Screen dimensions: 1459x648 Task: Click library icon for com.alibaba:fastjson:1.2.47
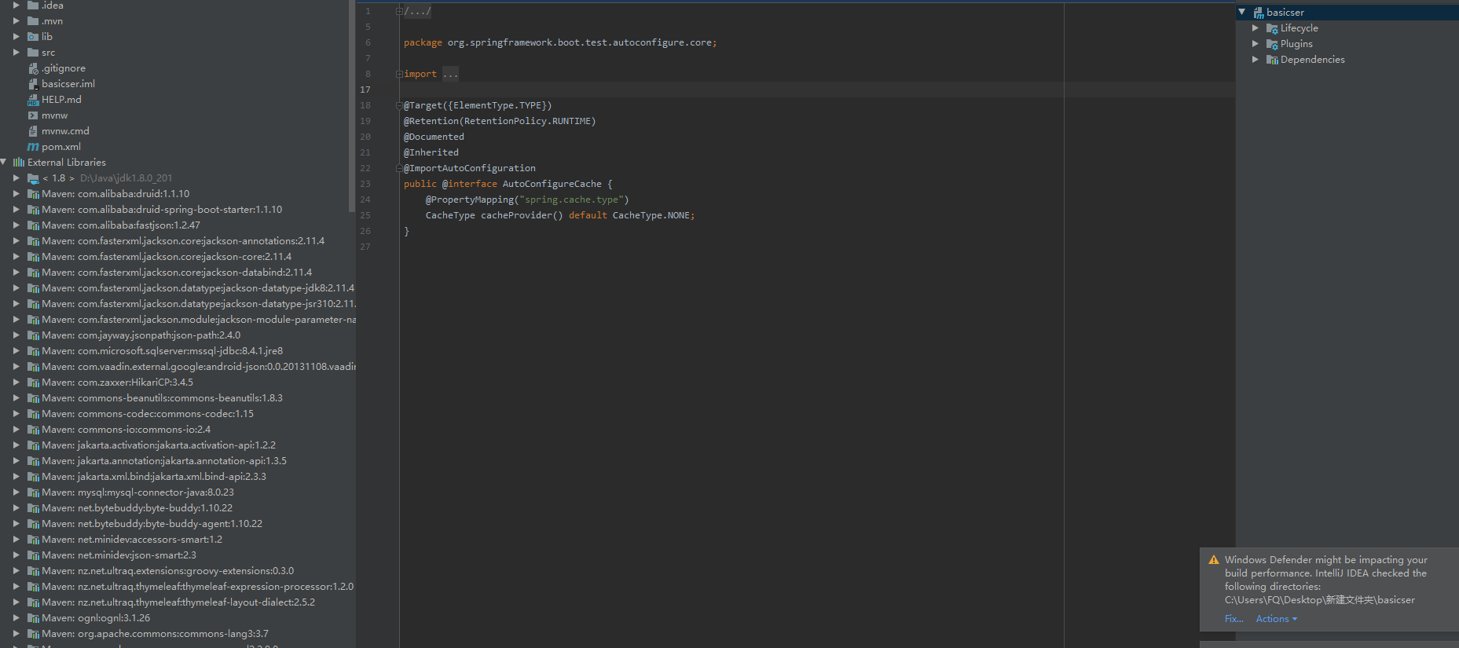pos(33,225)
